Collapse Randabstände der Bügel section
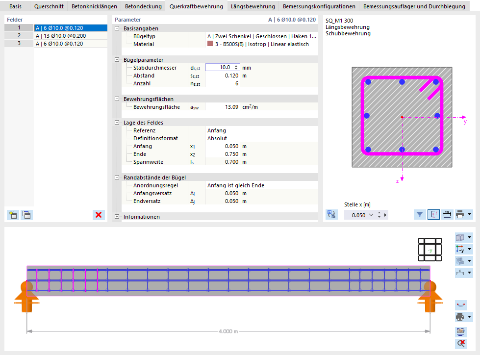Viewport: 480px width, 355px height. 117,177
